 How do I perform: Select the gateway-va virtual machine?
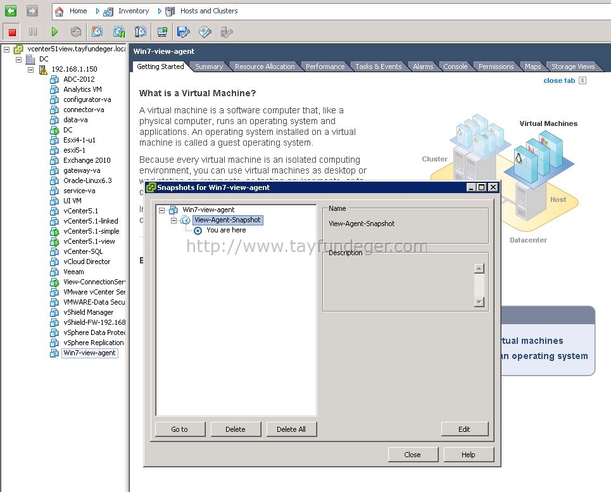point(82,170)
